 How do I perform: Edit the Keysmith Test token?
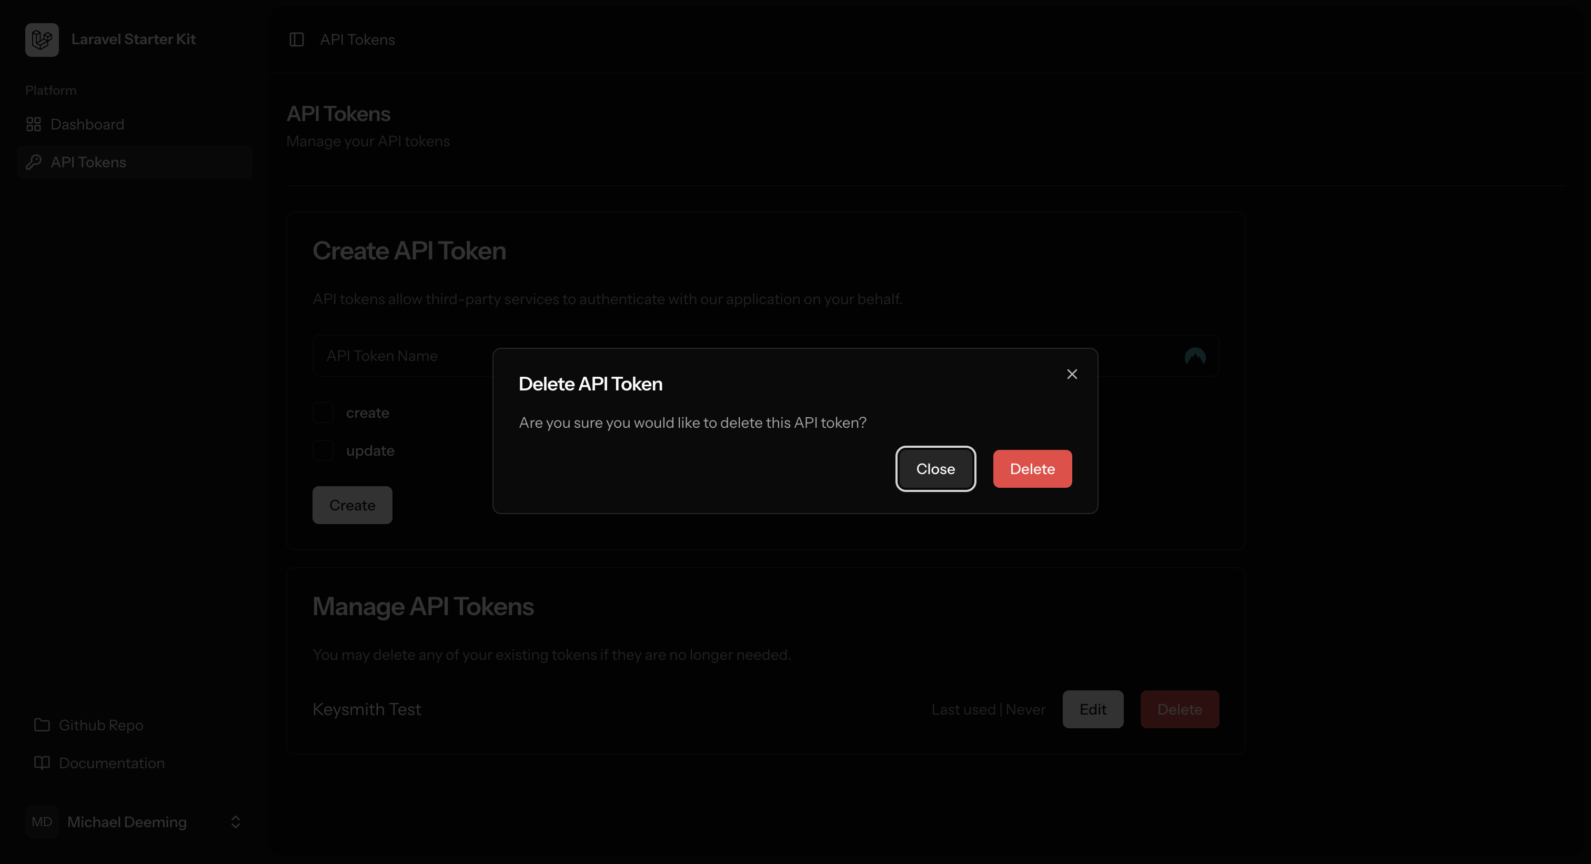[x=1093, y=710]
